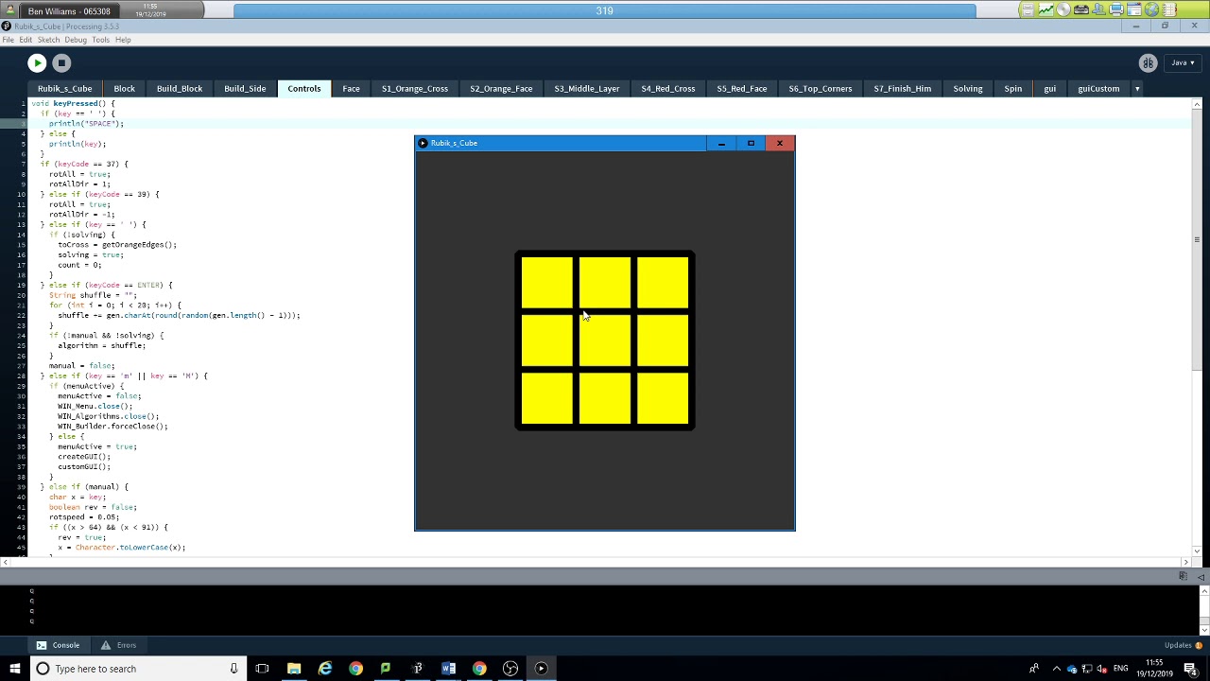Toggle the debugger butterfly icon
Screen dimensions: 1210x681
[x=1148, y=63]
